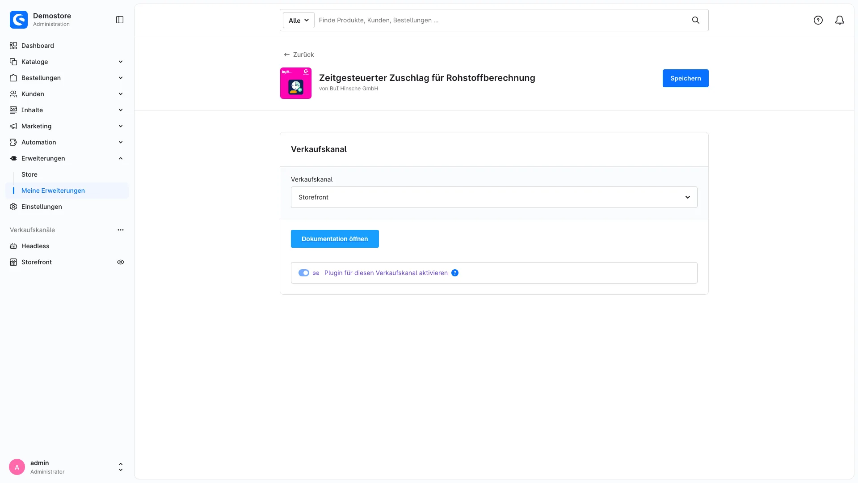
Task: Open the admin user menu chevrons
Action: coord(121,467)
